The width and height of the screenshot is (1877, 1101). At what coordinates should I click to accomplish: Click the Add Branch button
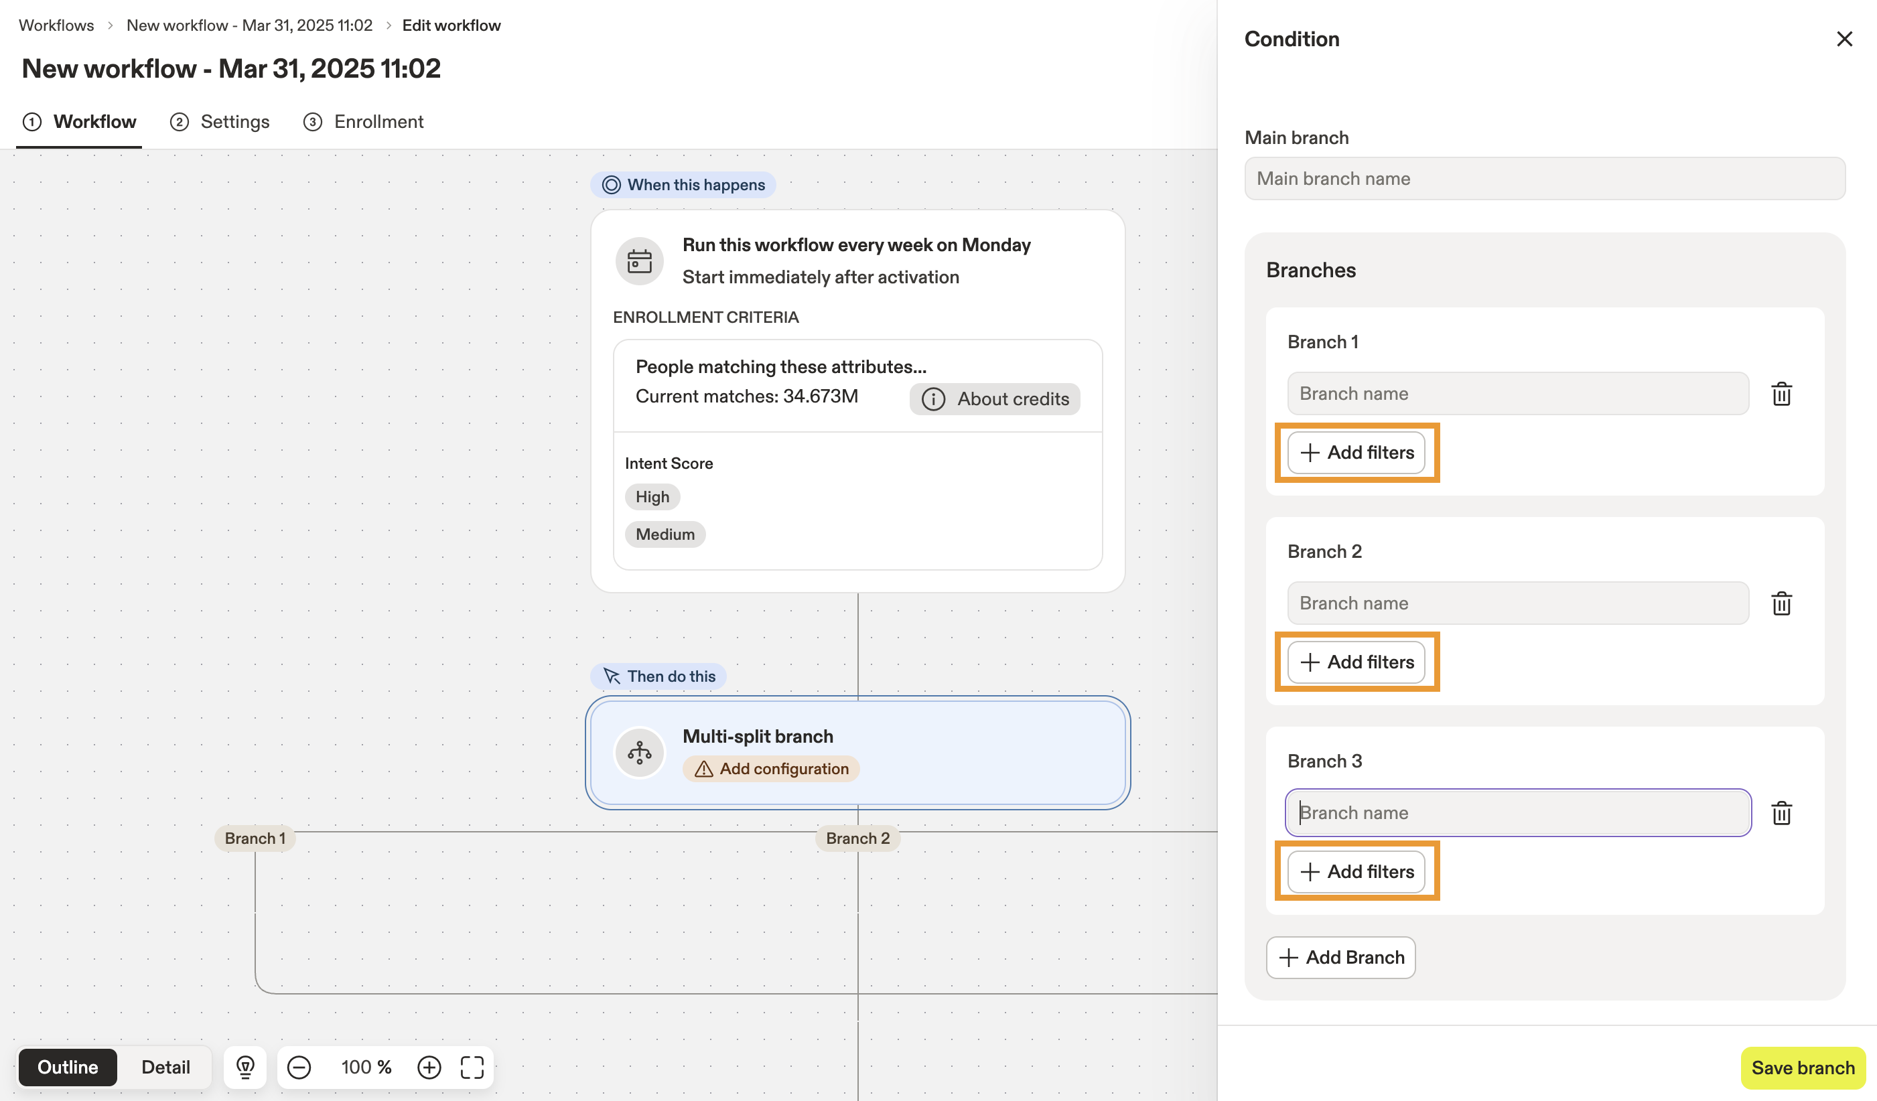1340,957
